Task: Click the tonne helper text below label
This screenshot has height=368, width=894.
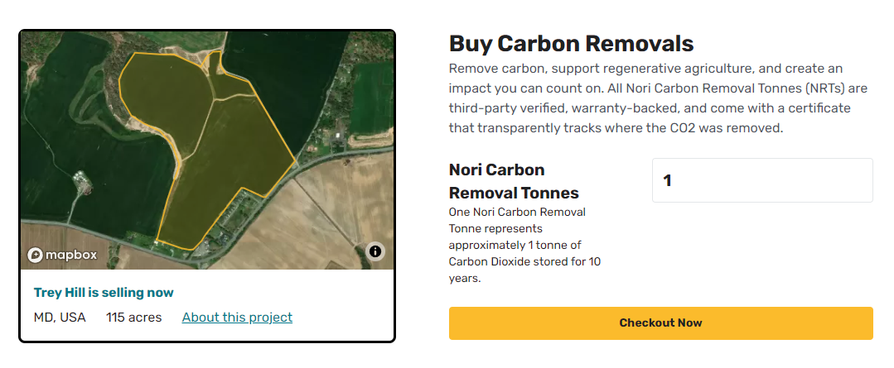Action: tap(524, 246)
